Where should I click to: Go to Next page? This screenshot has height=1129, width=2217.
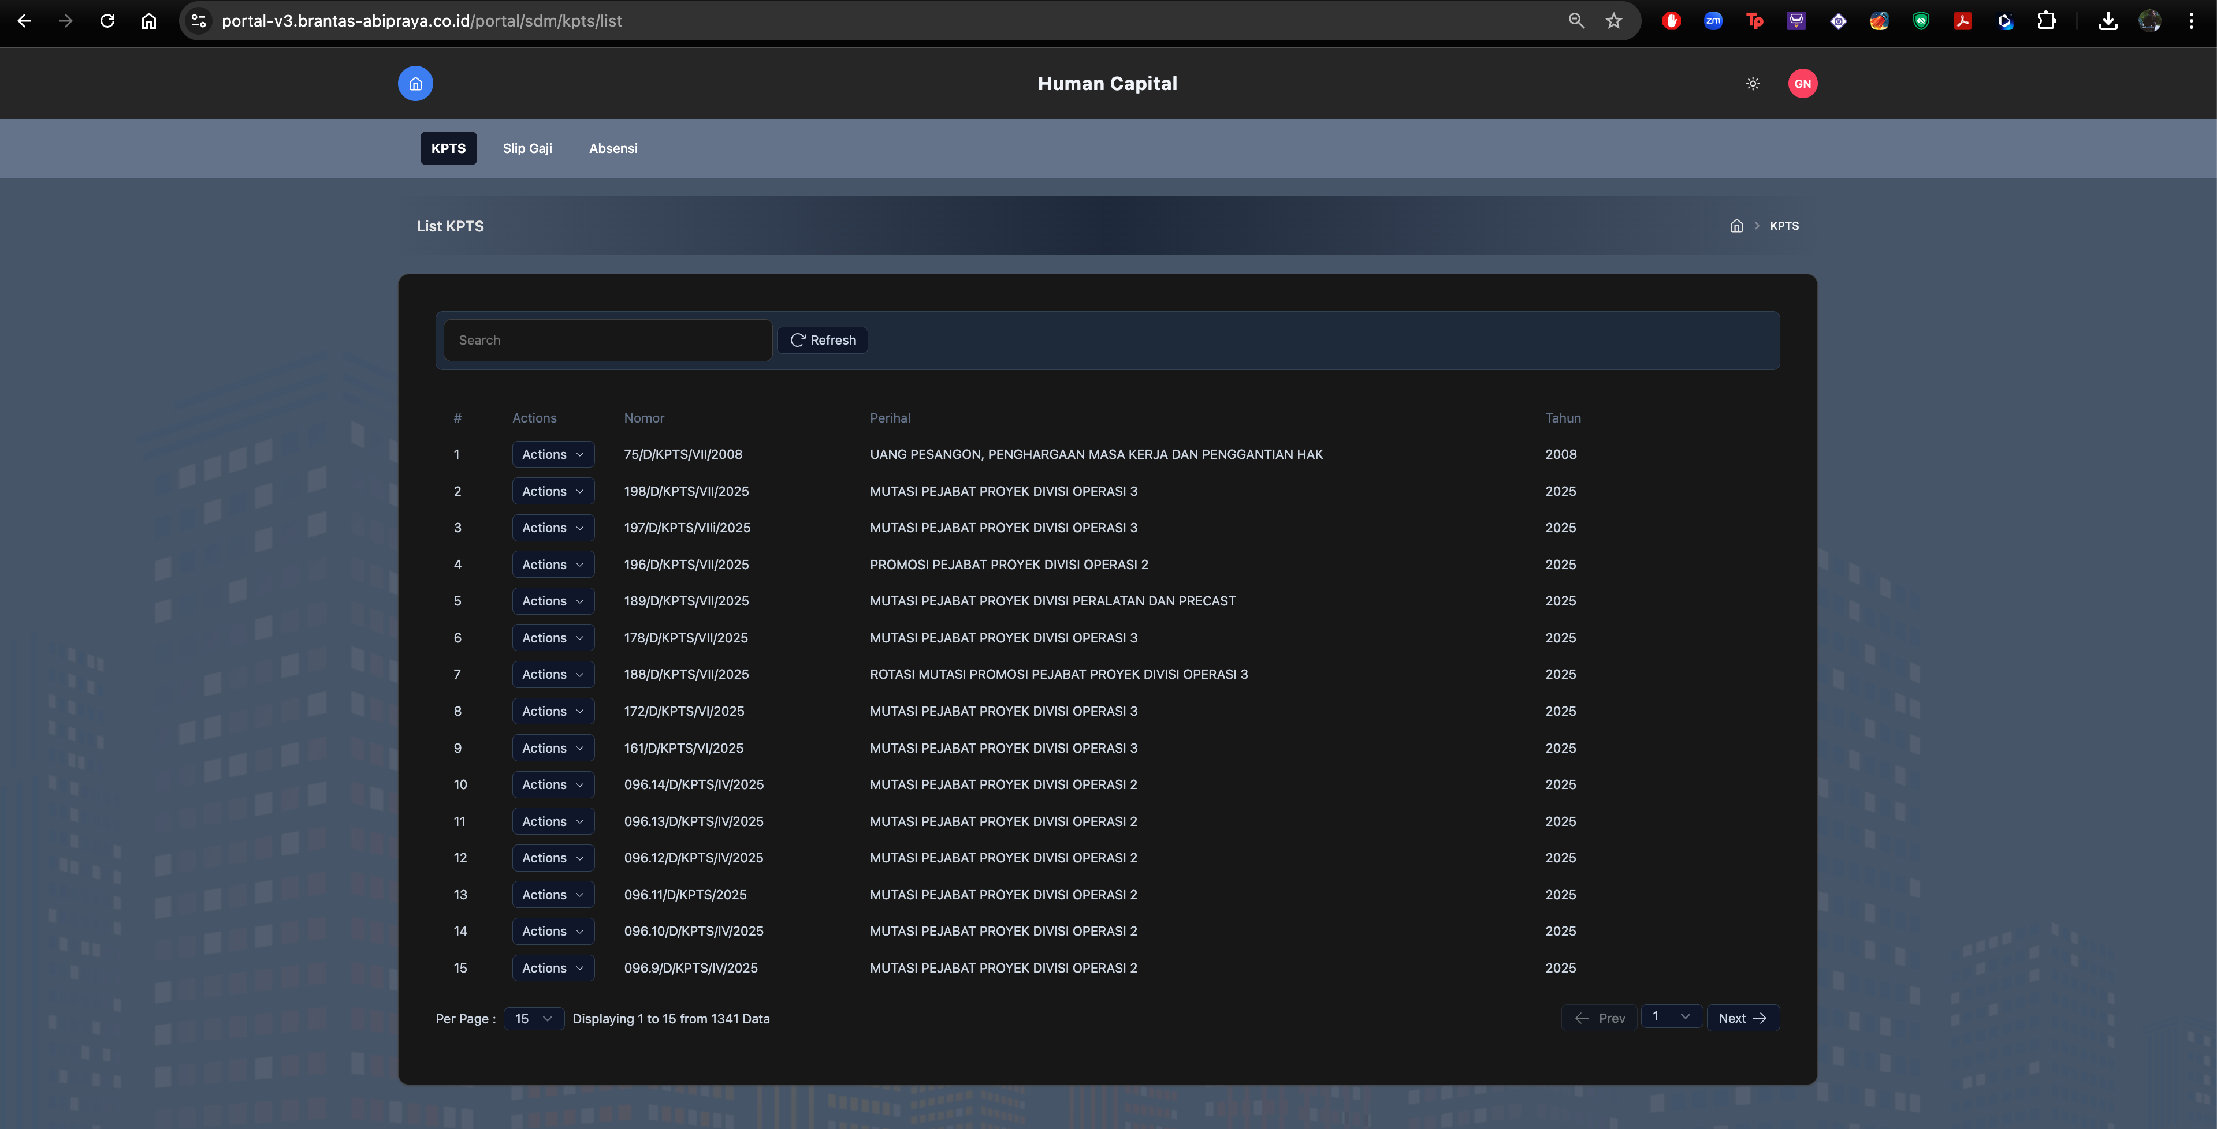click(1742, 1018)
